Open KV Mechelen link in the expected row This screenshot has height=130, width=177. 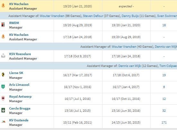(x=19, y=4)
